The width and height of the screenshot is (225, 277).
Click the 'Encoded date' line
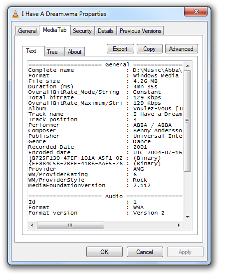pos(105,152)
